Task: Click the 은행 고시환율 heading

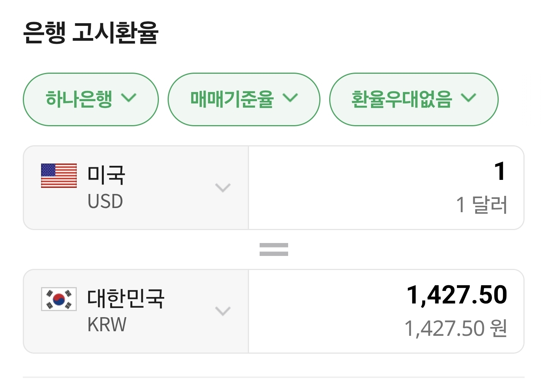Action: pyautogui.click(x=90, y=33)
